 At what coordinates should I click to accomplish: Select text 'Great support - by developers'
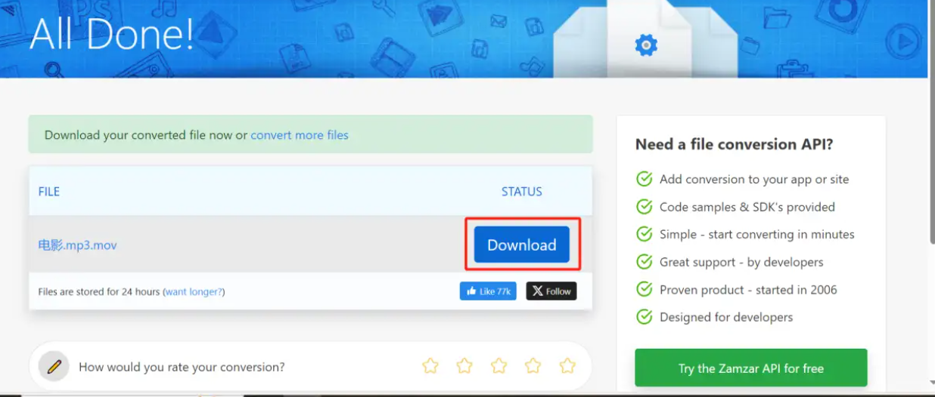741,262
